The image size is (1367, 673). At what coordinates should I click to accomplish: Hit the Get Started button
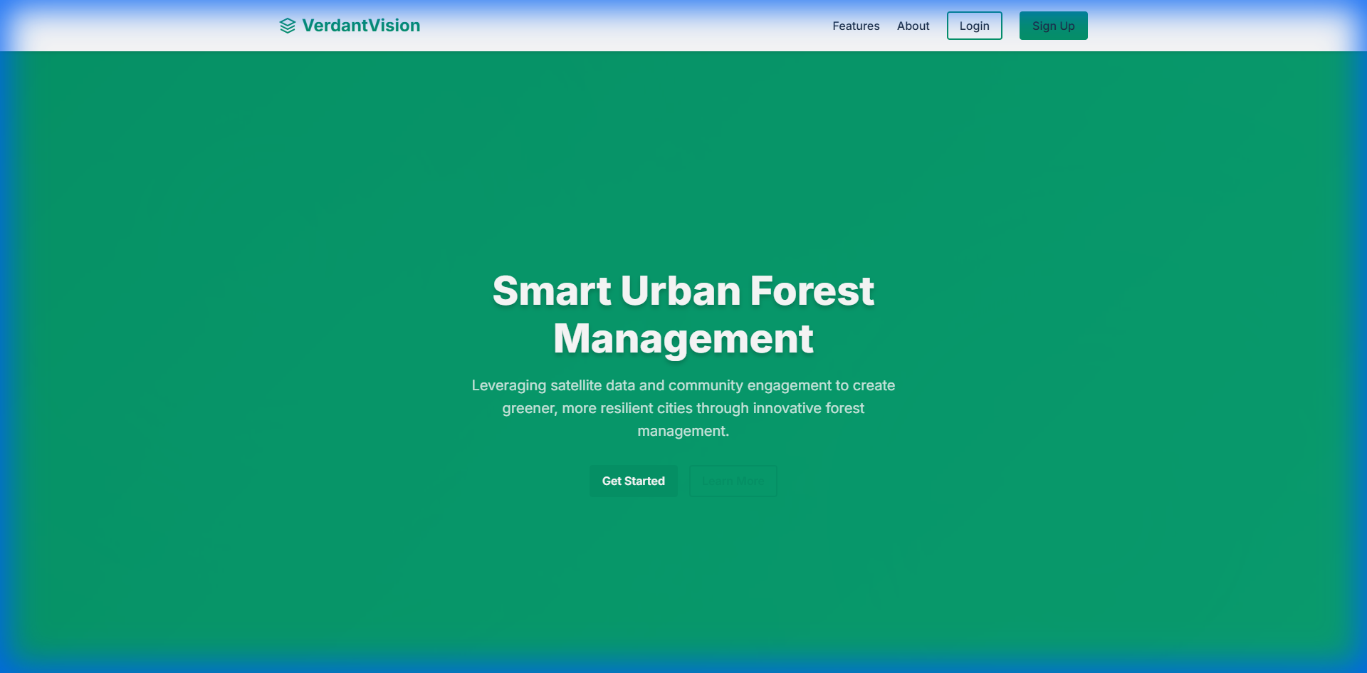coord(633,481)
